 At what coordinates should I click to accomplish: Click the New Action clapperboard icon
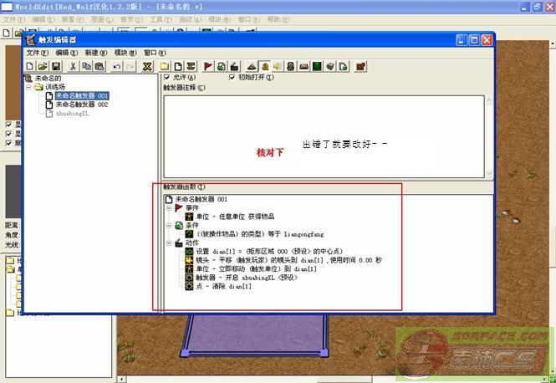[236, 66]
